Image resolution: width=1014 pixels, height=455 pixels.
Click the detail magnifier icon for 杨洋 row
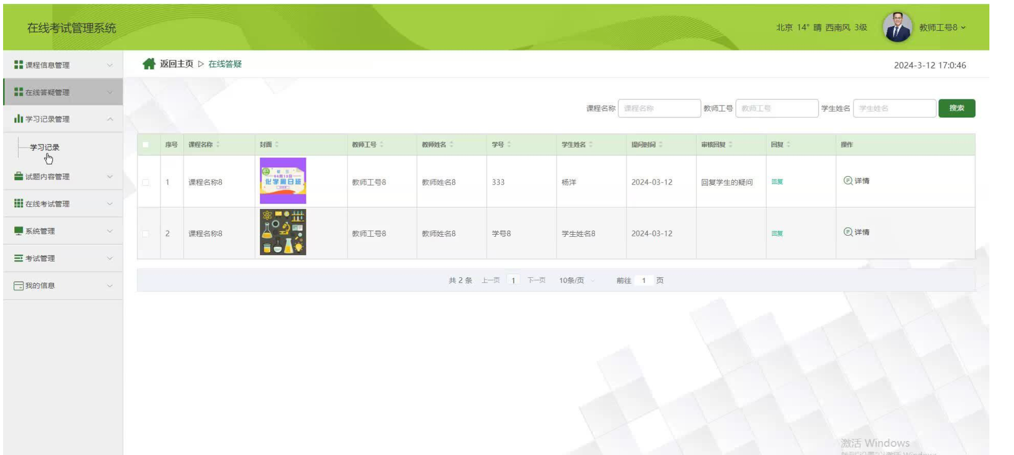[x=848, y=180]
